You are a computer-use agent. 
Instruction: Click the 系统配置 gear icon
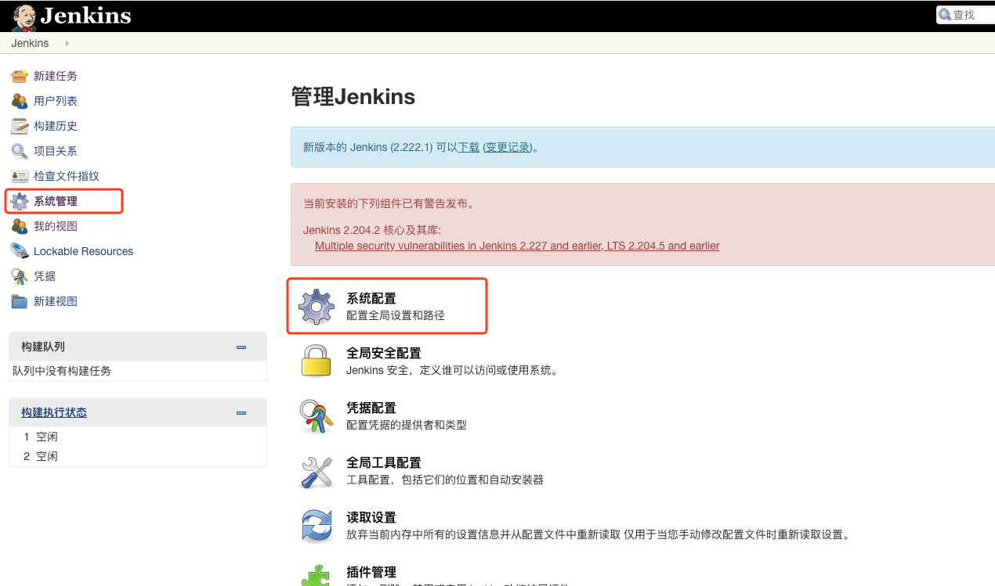point(317,307)
